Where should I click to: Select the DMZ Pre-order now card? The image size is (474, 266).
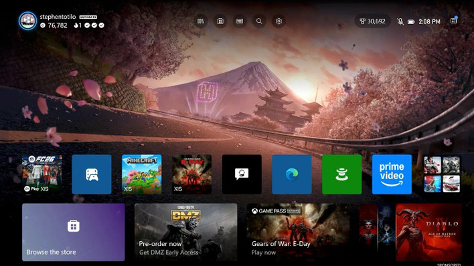click(185, 232)
